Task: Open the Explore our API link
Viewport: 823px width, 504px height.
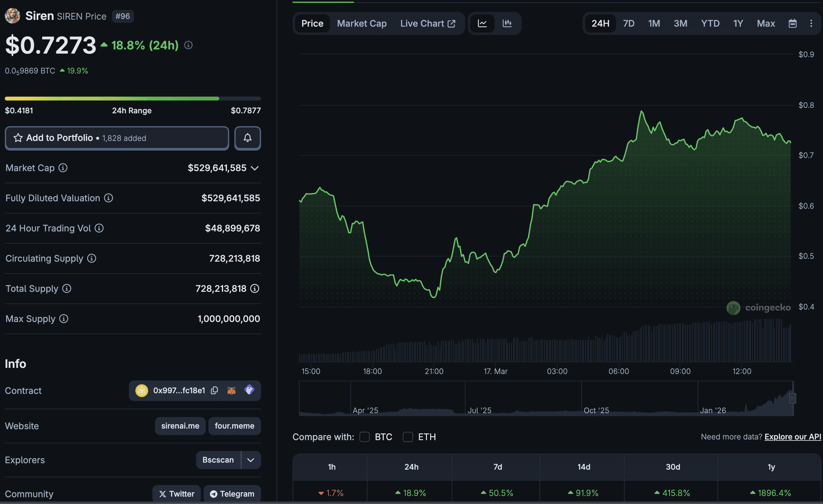Action: [x=792, y=437]
